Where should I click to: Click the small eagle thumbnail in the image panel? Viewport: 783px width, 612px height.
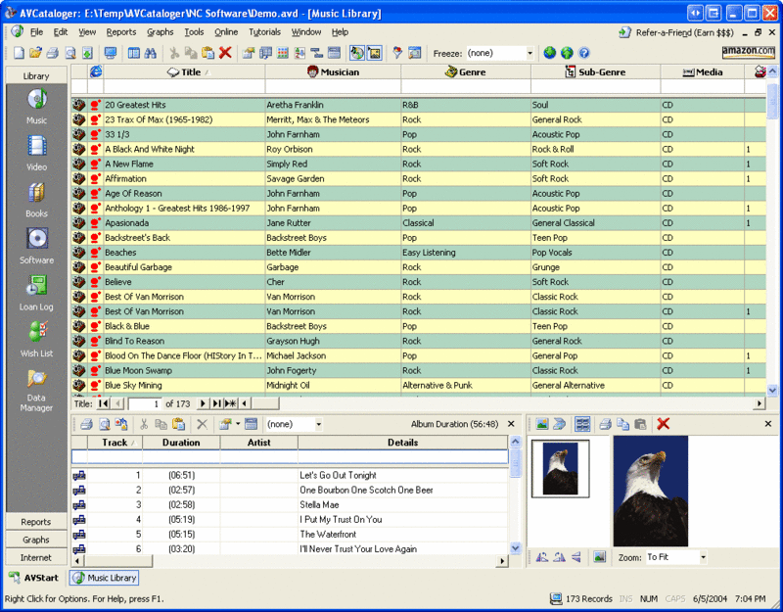tap(561, 471)
